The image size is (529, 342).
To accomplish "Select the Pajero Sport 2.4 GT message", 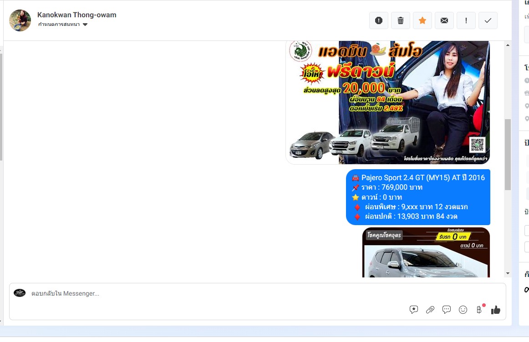I will 418,197.
